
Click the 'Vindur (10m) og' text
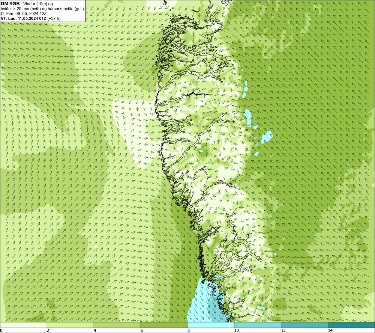pyautogui.click(x=38, y=4)
